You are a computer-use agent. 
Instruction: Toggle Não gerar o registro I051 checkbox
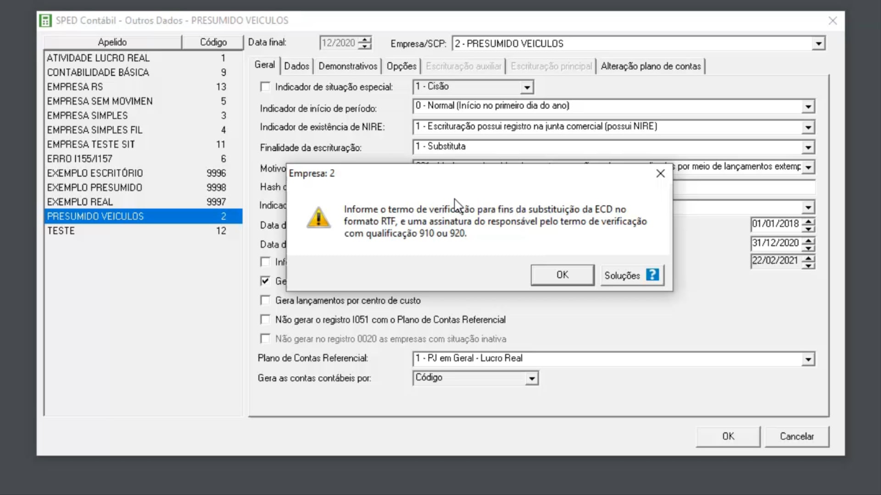[x=265, y=319]
